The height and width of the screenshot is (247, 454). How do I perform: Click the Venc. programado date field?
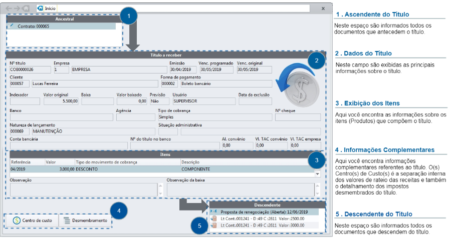coord(216,69)
